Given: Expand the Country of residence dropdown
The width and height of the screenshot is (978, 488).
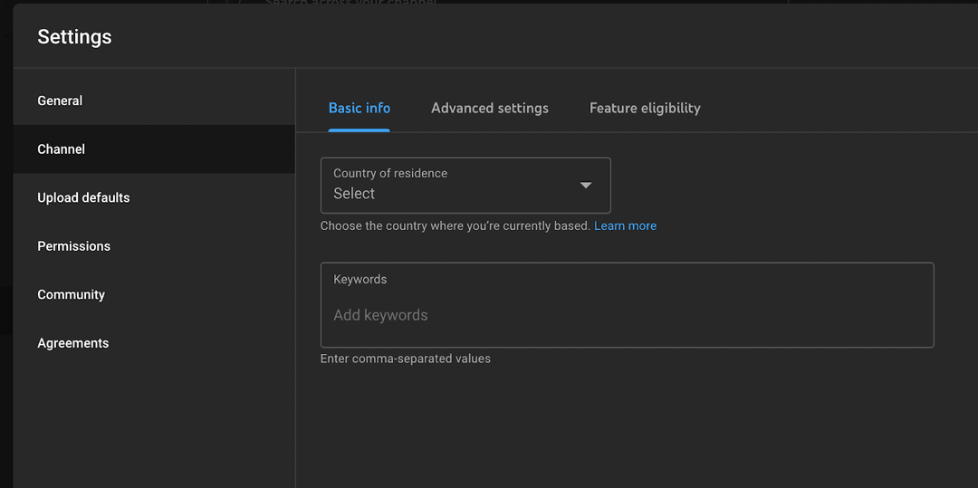Looking at the screenshot, I should click(x=465, y=185).
